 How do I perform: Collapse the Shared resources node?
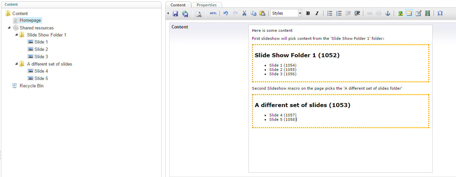coord(9,28)
